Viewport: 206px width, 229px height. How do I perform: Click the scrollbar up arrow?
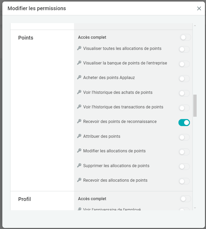pos(195,26)
